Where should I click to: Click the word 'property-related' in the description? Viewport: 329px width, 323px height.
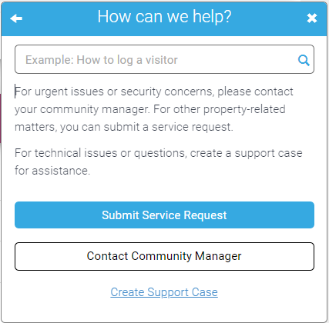[244, 110]
